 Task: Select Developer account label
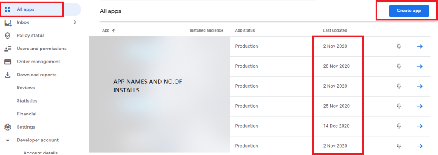(38, 140)
